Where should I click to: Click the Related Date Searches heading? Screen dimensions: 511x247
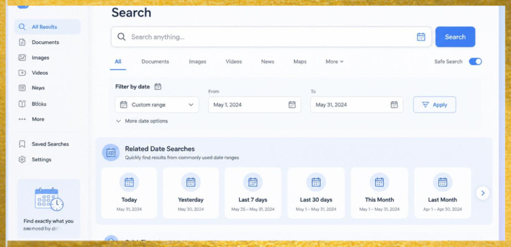coord(160,149)
